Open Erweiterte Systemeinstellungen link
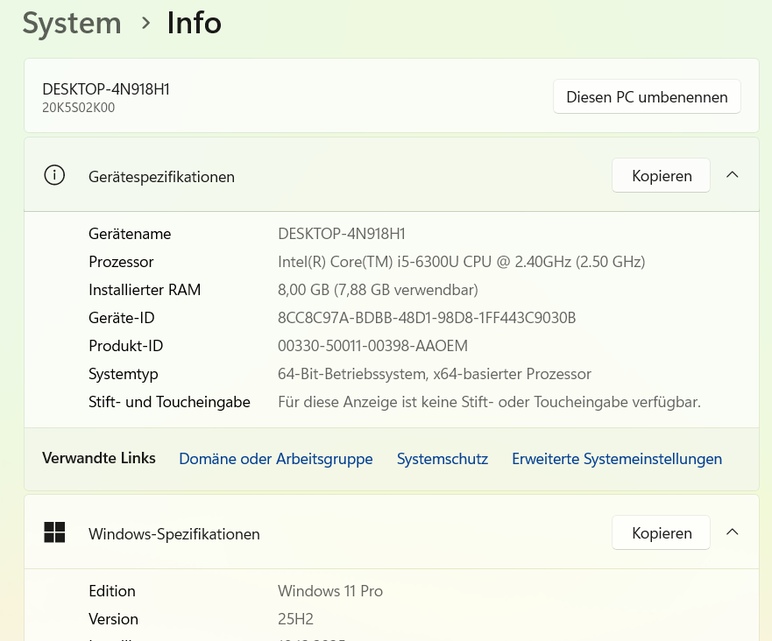 pos(617,459)
